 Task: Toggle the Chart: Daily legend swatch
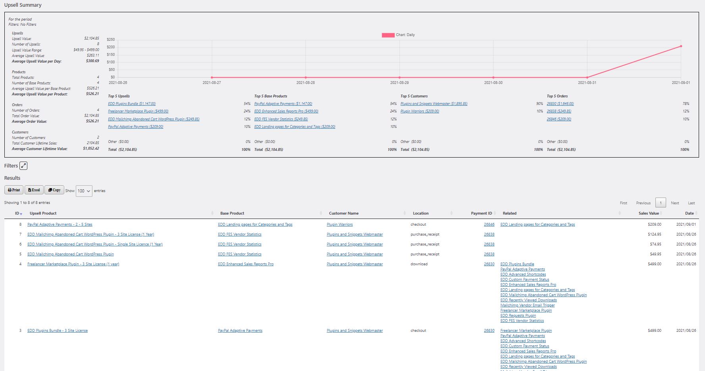click(x=388, y=35)
